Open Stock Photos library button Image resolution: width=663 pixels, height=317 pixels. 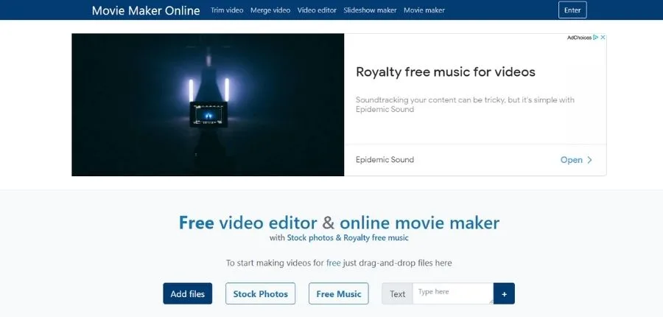tap(260, 293)
